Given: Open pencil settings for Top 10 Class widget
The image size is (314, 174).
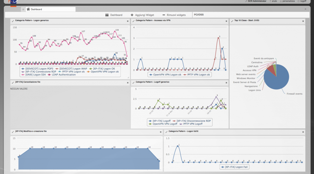Looking at the screenshot, I should pyautogui.click(x=232, y=21).
